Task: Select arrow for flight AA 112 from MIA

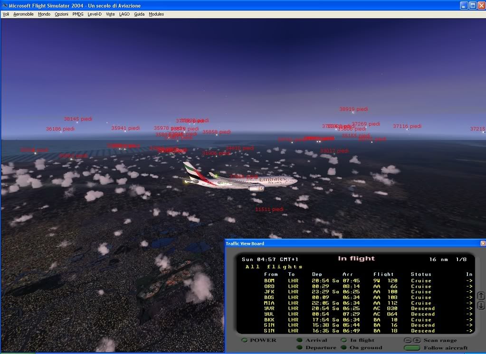Action: tap(469, 303)
